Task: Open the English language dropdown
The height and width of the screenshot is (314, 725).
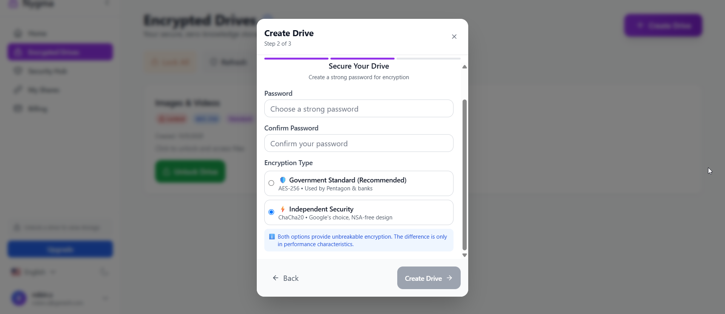Action: (x=33, y=272)
